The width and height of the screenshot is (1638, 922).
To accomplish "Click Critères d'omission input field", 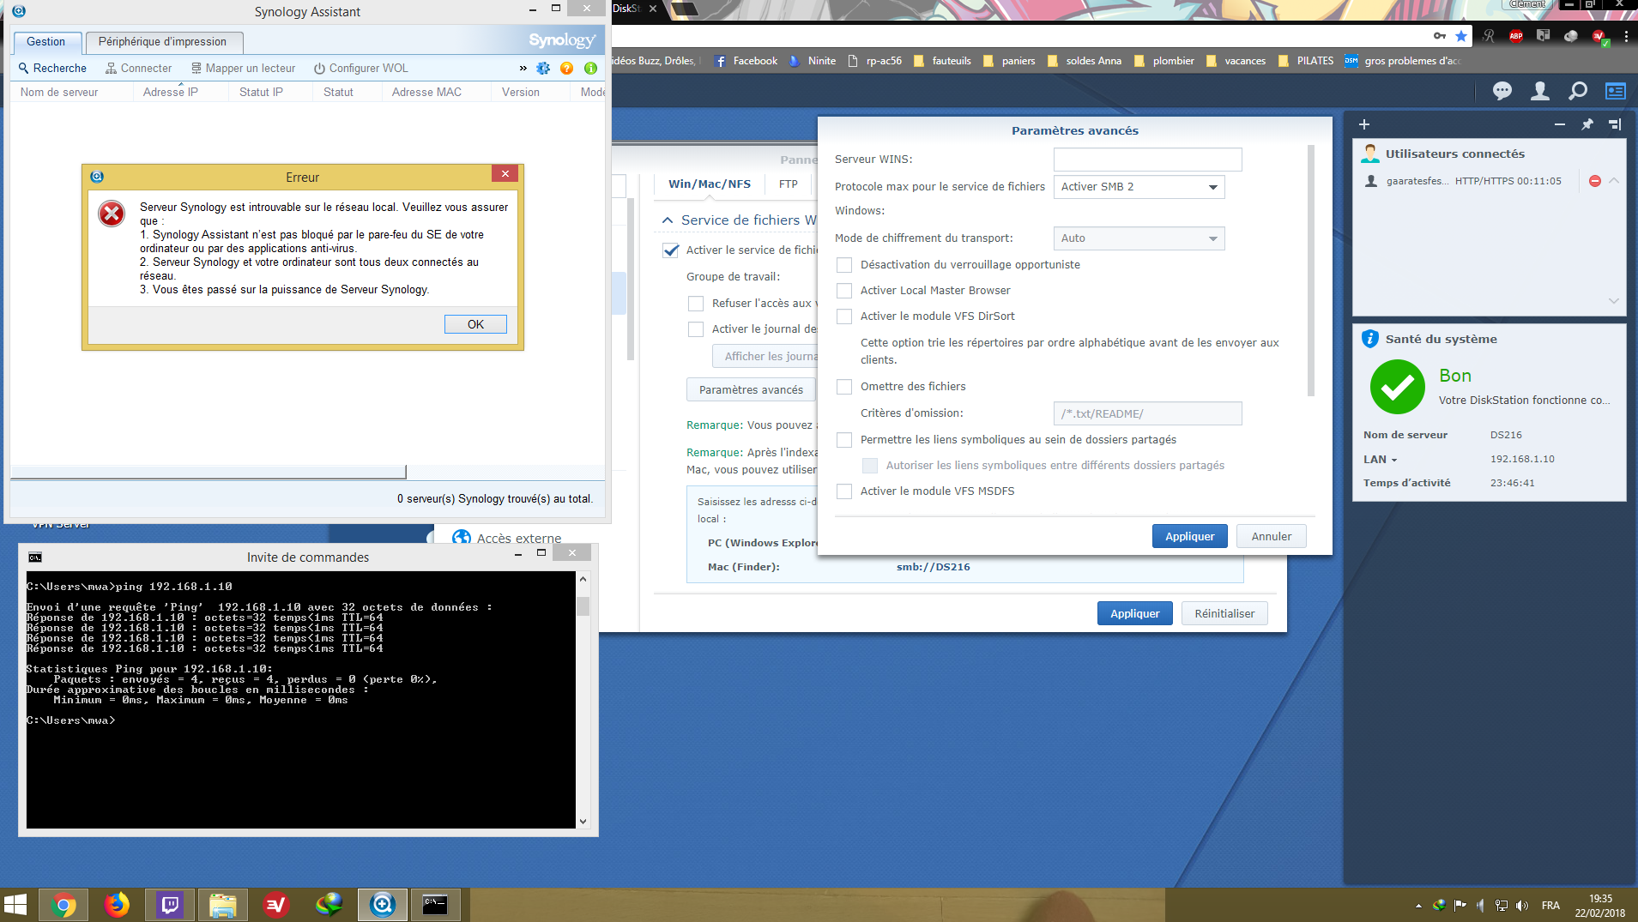I will [x=1147, y=413].
